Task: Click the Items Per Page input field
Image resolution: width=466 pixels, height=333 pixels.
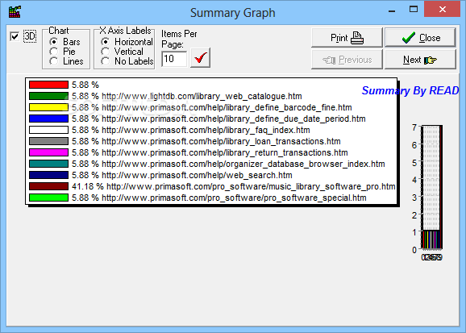Action: pos(174,59)
